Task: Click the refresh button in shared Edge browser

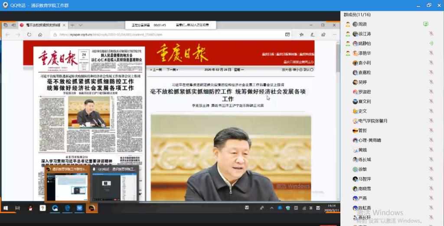Action: (x=29, y=35)
